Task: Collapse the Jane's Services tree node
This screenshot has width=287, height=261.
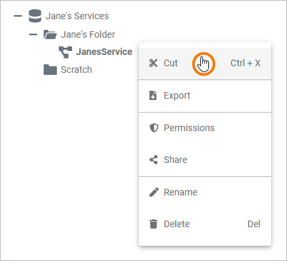Action: pos(18,16)
